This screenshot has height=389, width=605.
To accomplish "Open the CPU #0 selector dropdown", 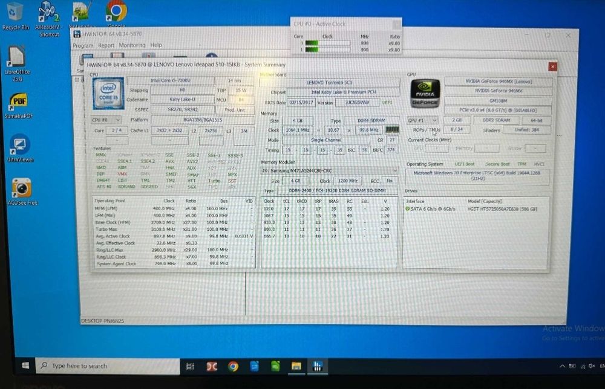I will pos(106,120).
